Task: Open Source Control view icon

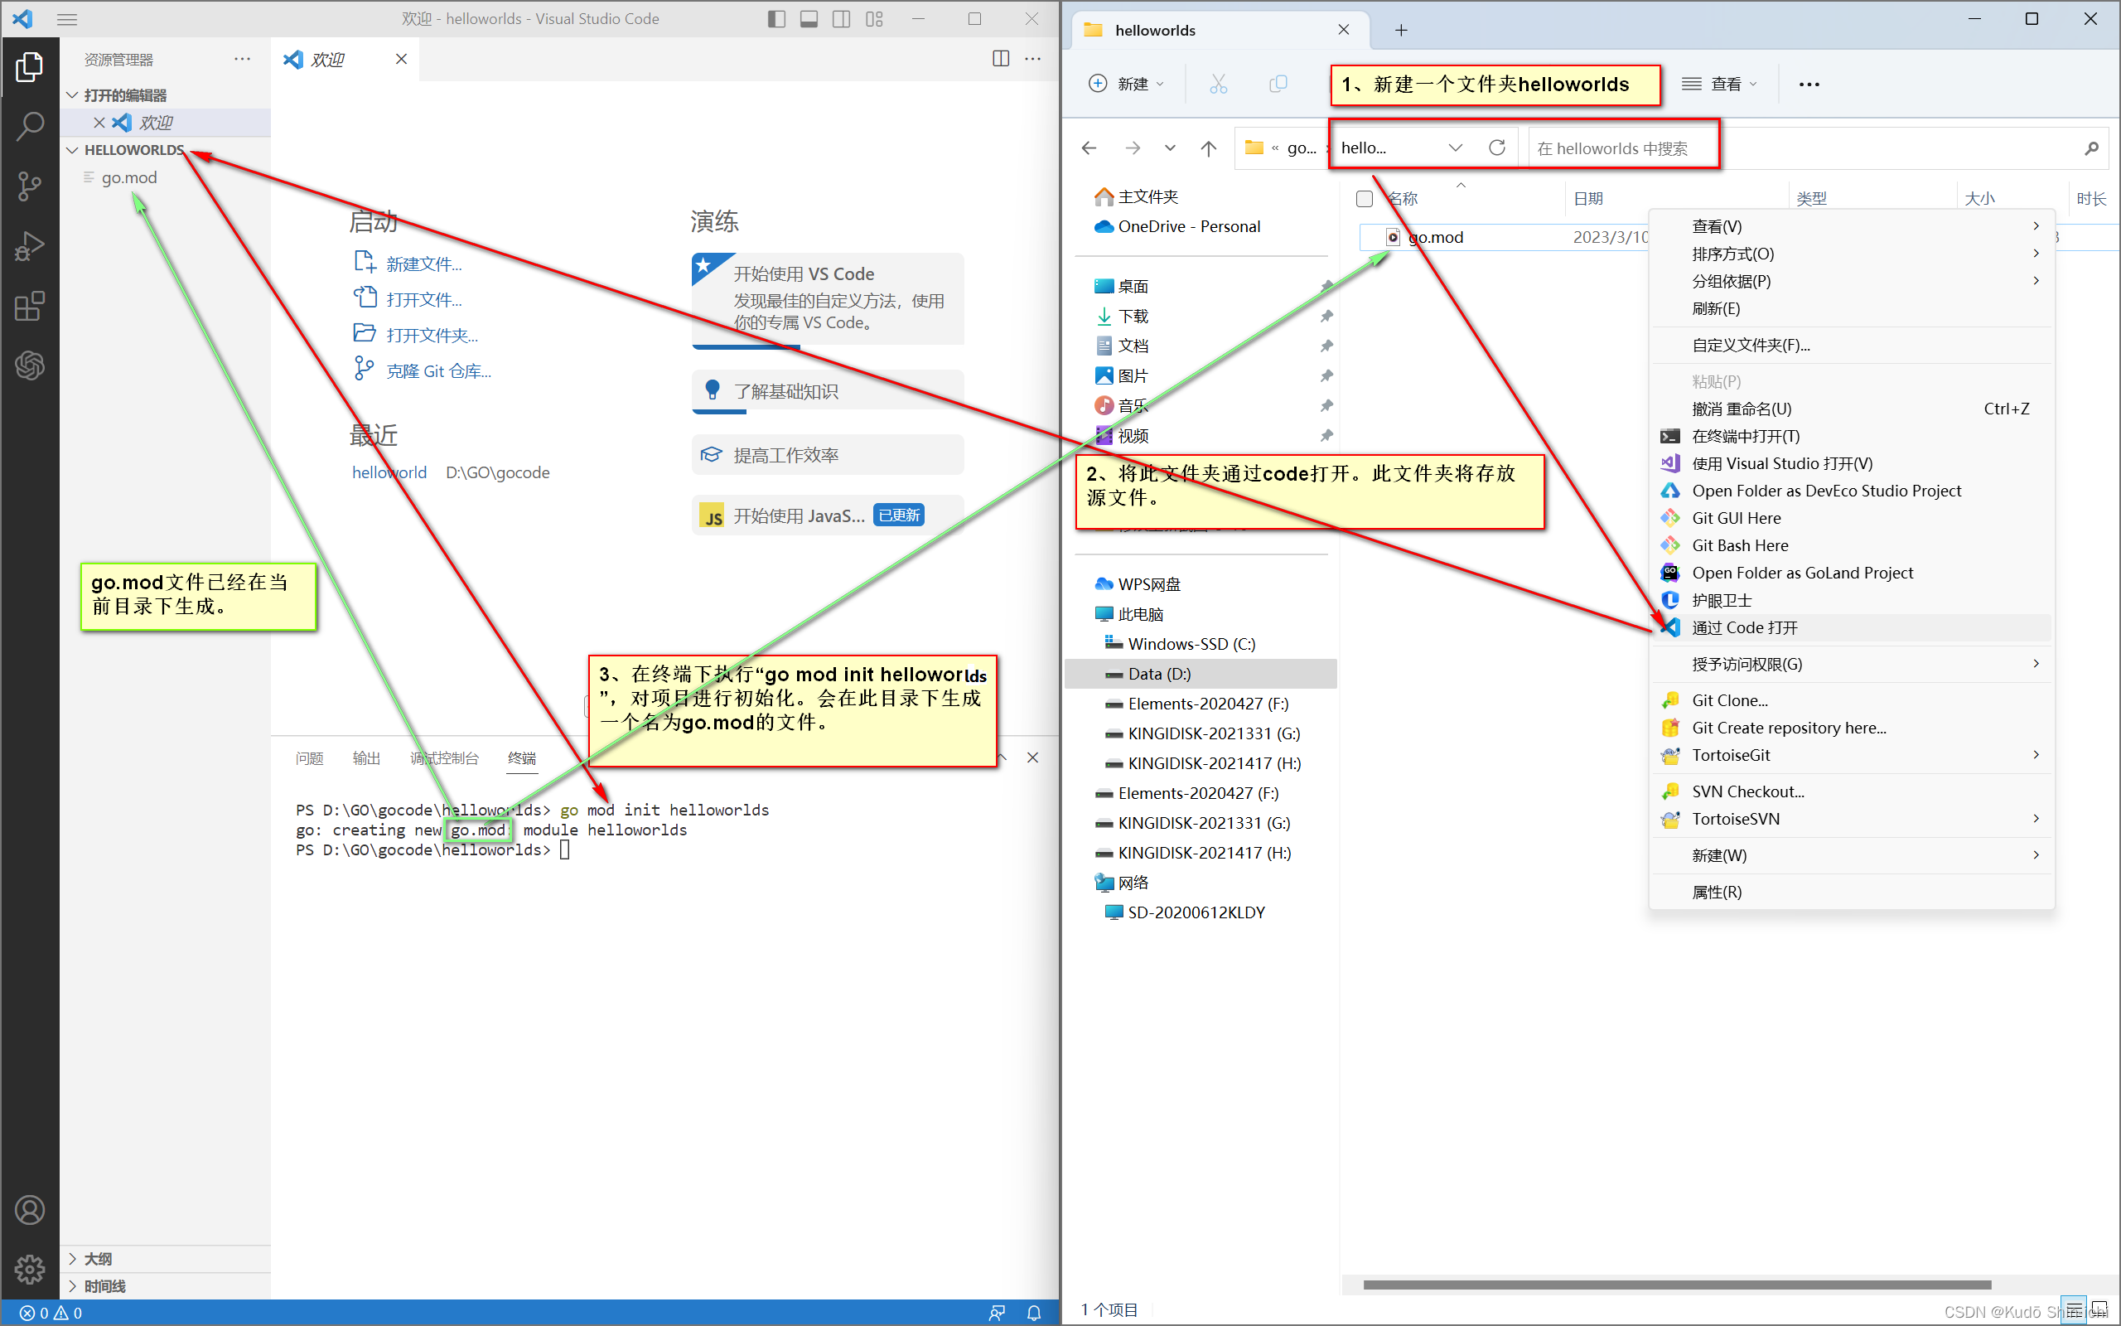Action: [x=30, y=186]
